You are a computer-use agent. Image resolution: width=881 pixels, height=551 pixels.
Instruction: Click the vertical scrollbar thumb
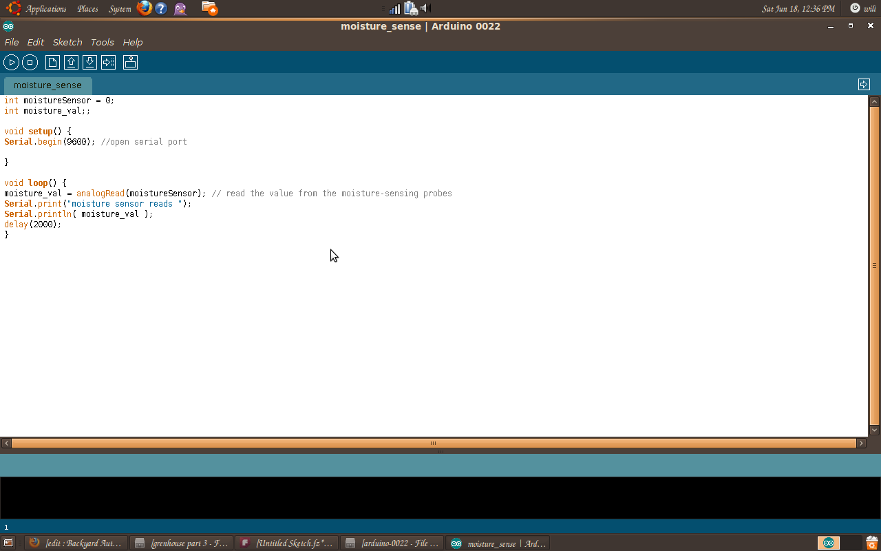(875, 265)
